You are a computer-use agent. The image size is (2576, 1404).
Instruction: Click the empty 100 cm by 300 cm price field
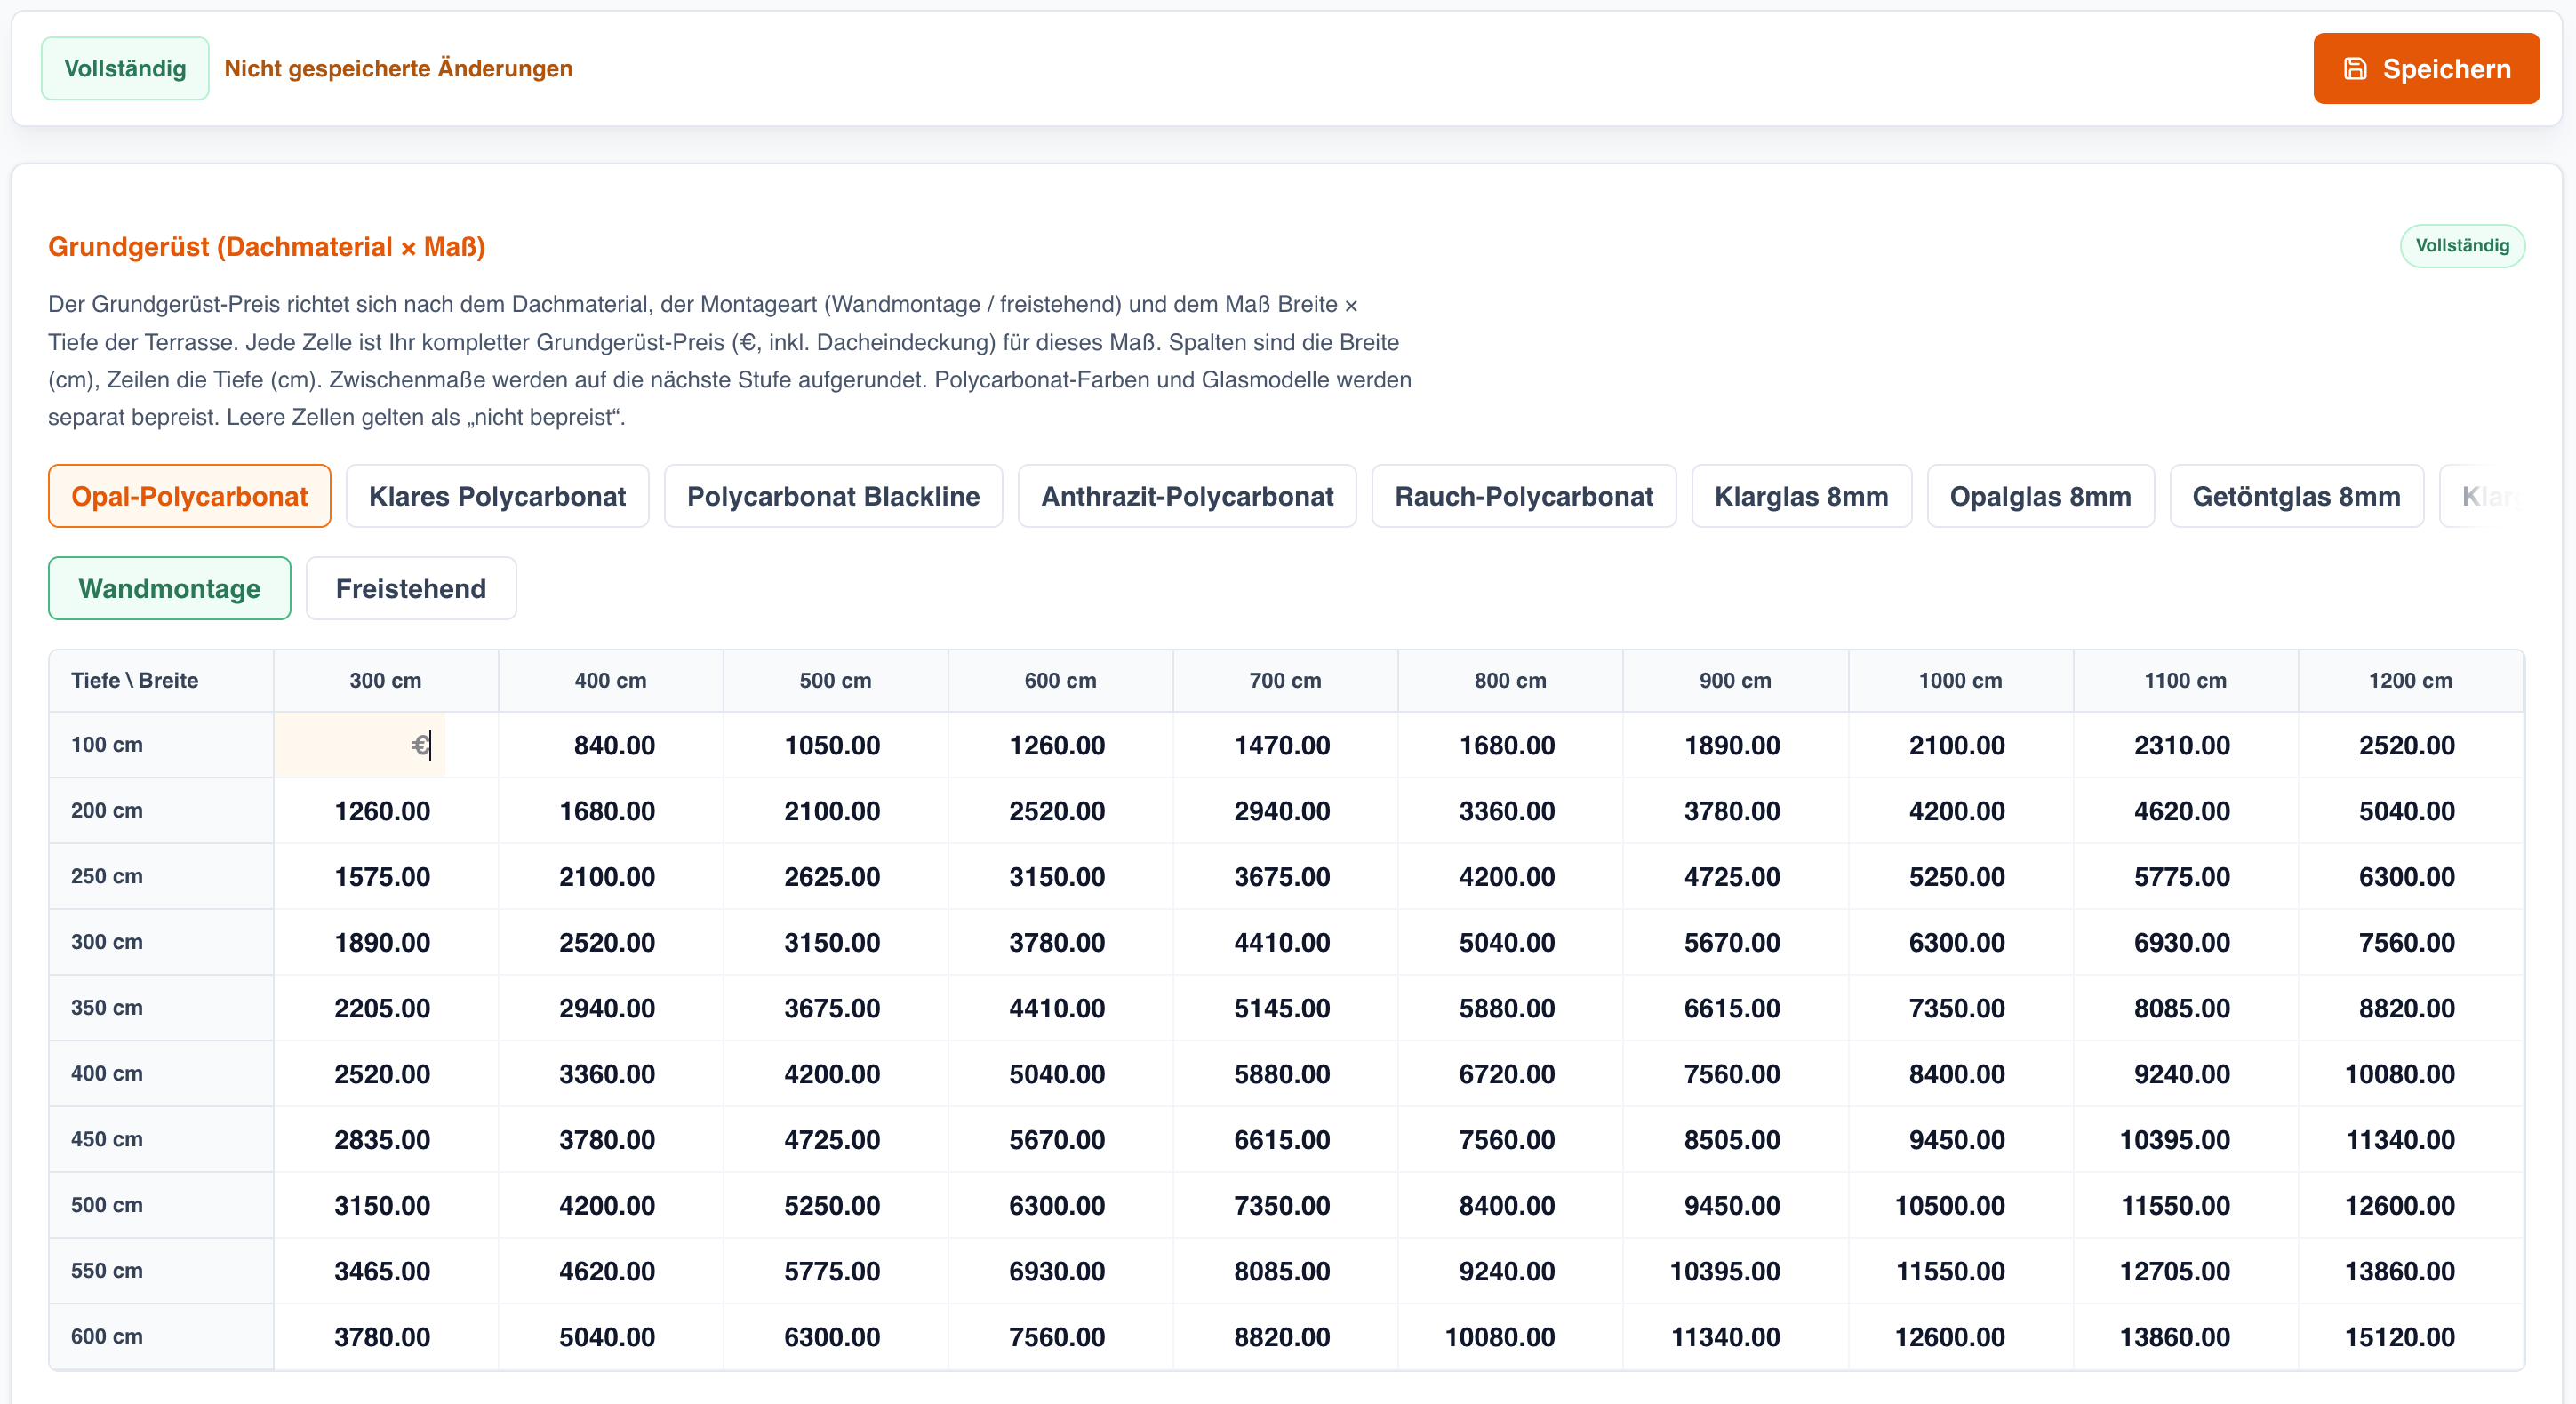click(x=360, y=745)
